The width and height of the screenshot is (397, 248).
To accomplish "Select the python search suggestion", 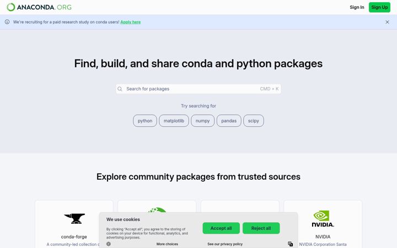I will point(145,121).
